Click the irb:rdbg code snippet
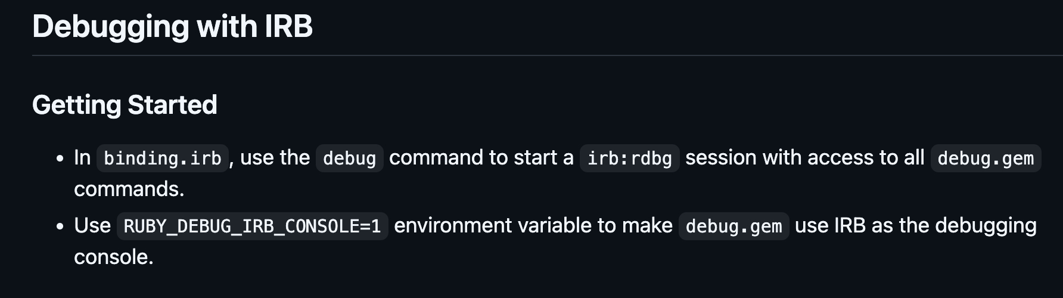This screenshot has width=1063, height=298. pos(629,158)
